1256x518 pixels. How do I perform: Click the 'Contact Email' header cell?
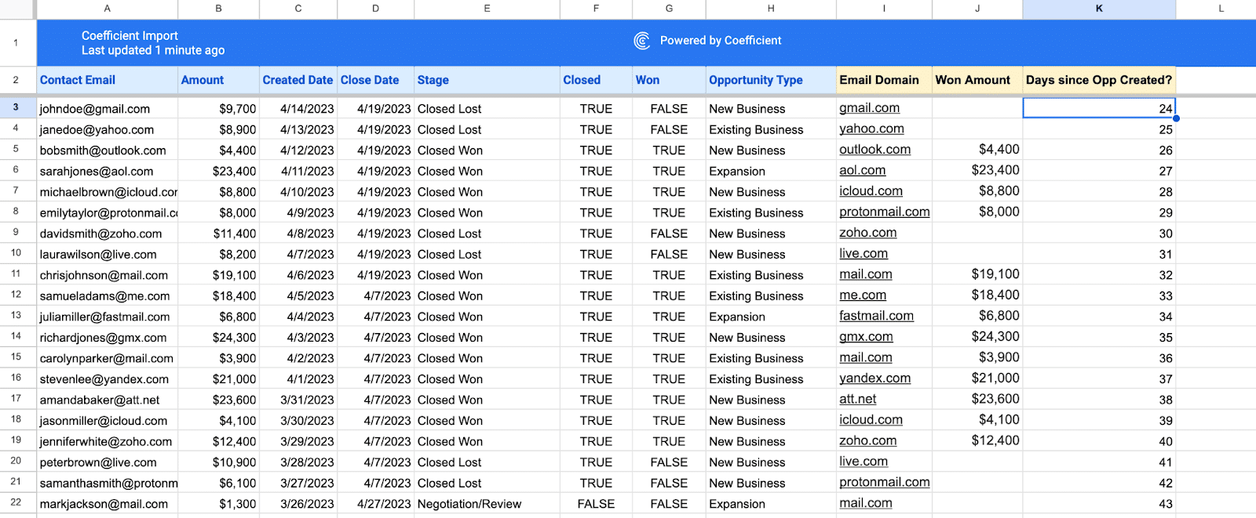(x=108, y=80)
